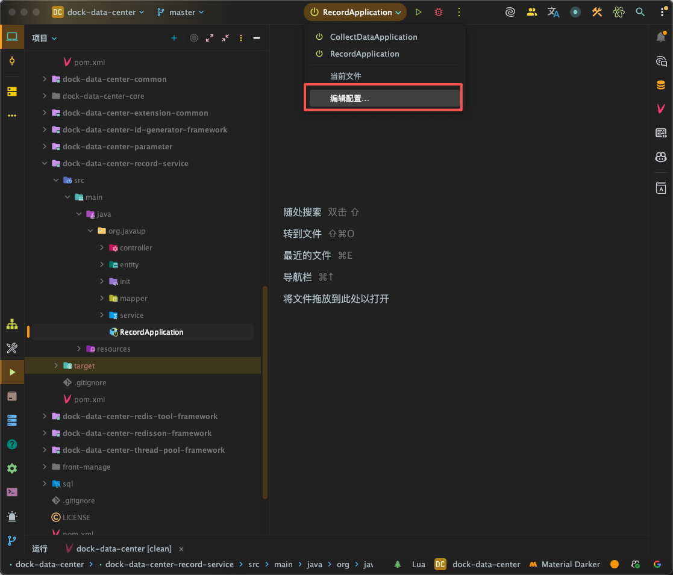
Task: Toggle the Project tool window button
Action: tap(12, 37)
